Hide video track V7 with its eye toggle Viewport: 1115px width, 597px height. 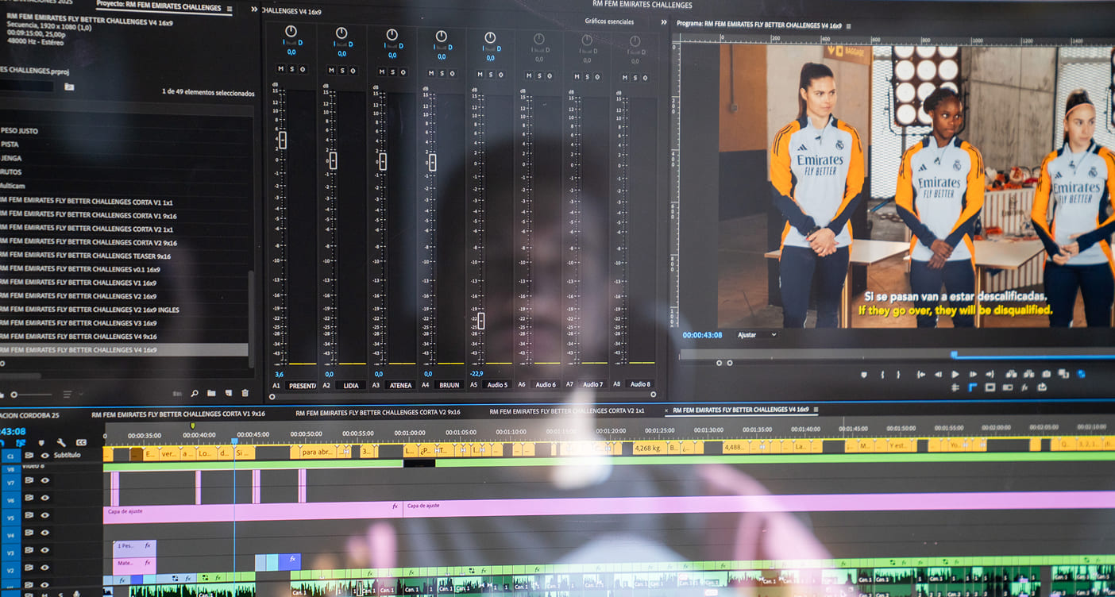(x=44, y=480)
